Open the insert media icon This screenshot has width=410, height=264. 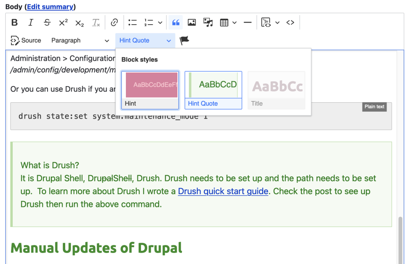click(x=208, y=23)
